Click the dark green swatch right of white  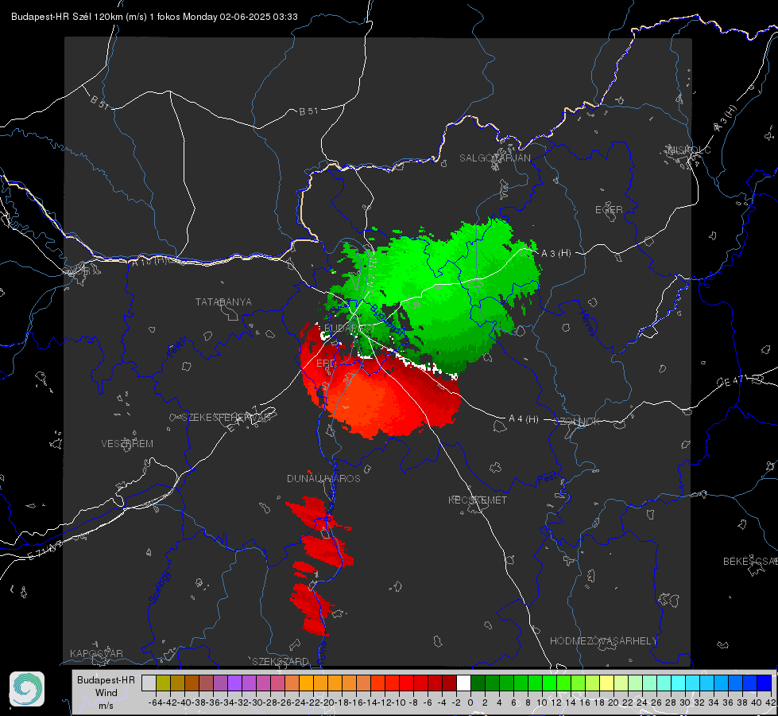tap(478, 683)
